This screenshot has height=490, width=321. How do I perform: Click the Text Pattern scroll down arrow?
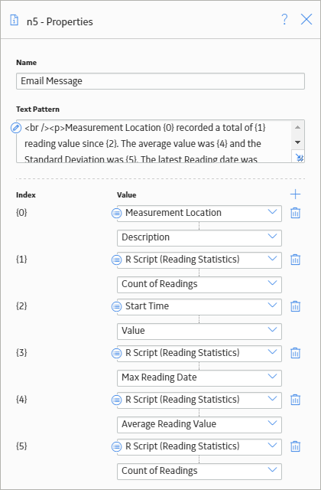297,142
